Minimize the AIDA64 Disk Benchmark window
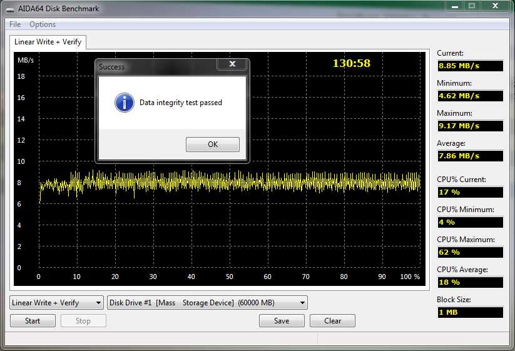The width and height of the screenshot is (515, 351). tap(454, 6)
